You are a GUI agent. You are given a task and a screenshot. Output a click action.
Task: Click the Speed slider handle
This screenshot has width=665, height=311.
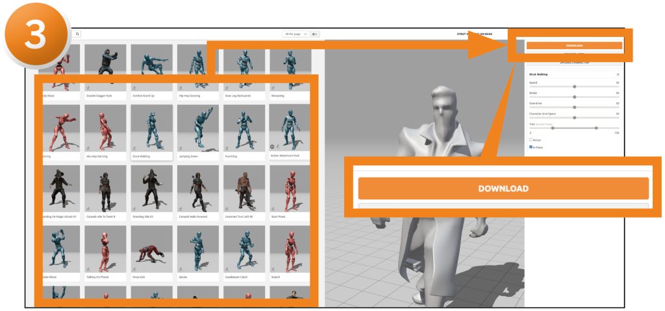pos(574,86)
